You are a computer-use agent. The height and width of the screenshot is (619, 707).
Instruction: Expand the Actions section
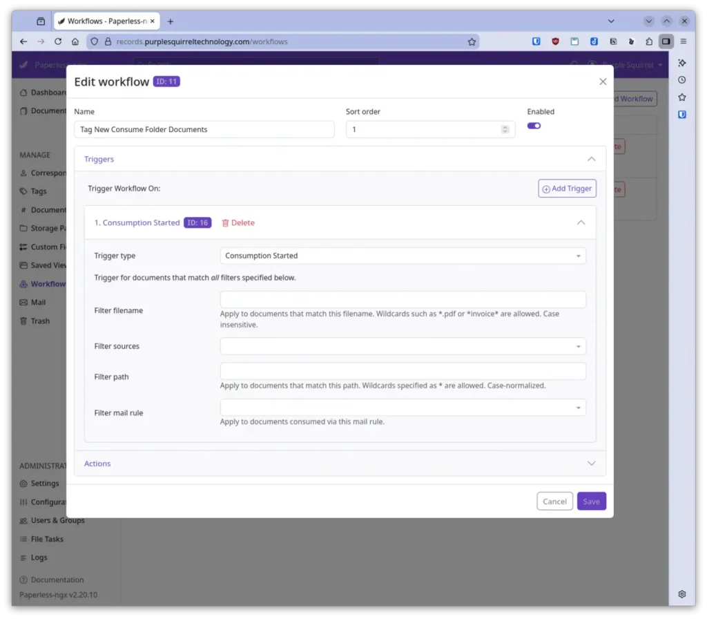[591, 464]
